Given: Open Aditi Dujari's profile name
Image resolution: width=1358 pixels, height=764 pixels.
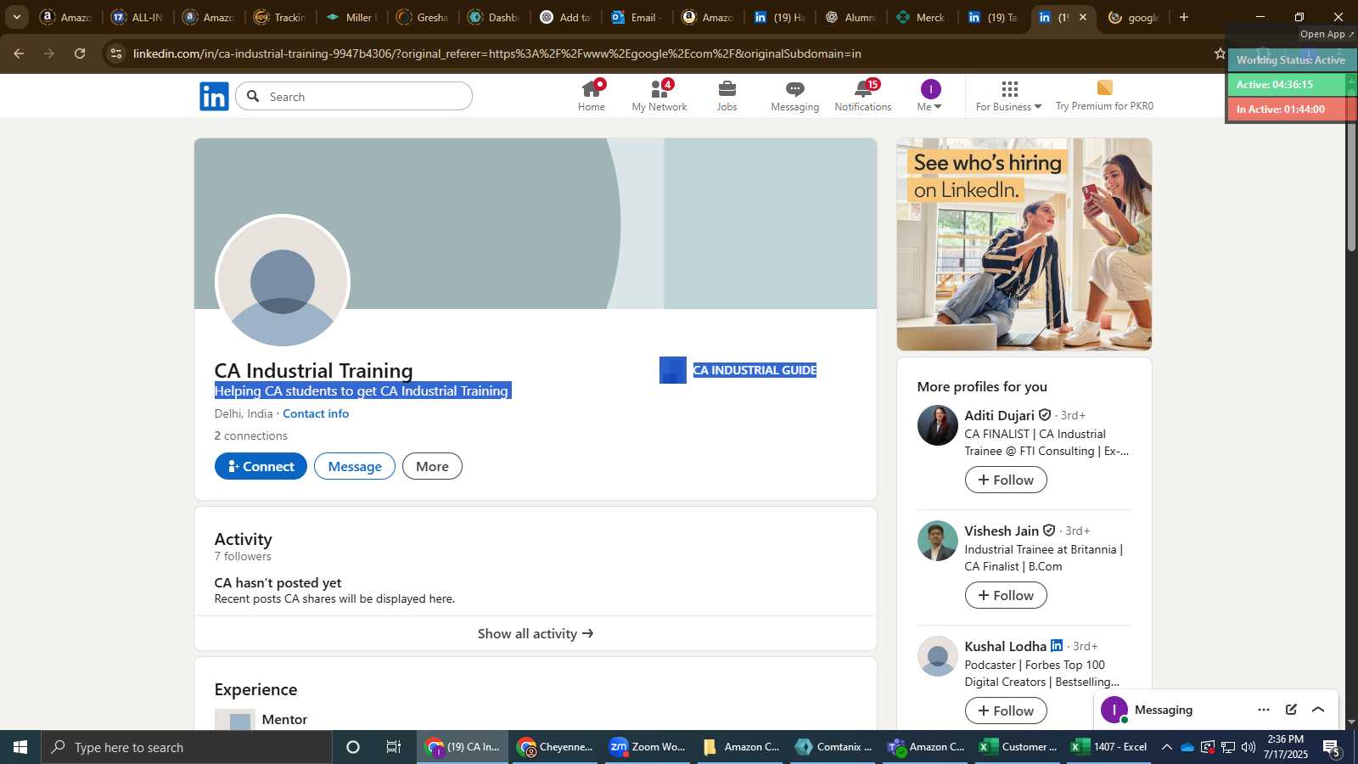Looking at the screenshot, I should coord(999,415).
